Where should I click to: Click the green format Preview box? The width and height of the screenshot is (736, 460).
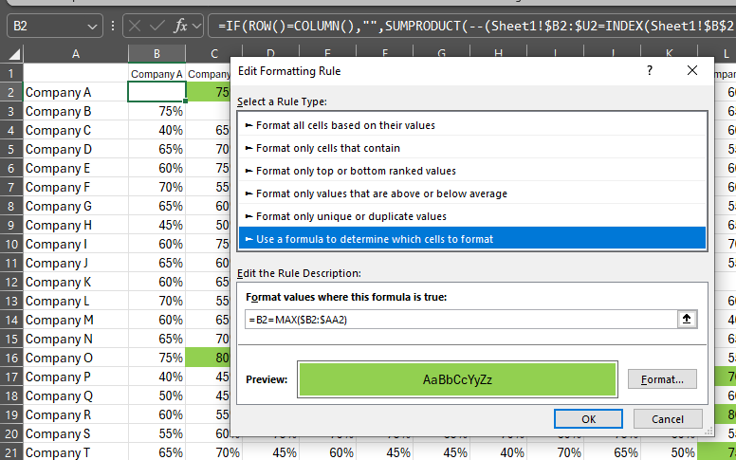click(x=457, y=379)
